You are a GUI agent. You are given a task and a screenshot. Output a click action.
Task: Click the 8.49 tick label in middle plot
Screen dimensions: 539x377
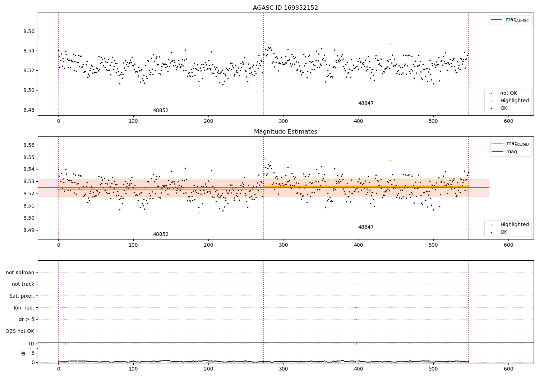tap(28, 230)
